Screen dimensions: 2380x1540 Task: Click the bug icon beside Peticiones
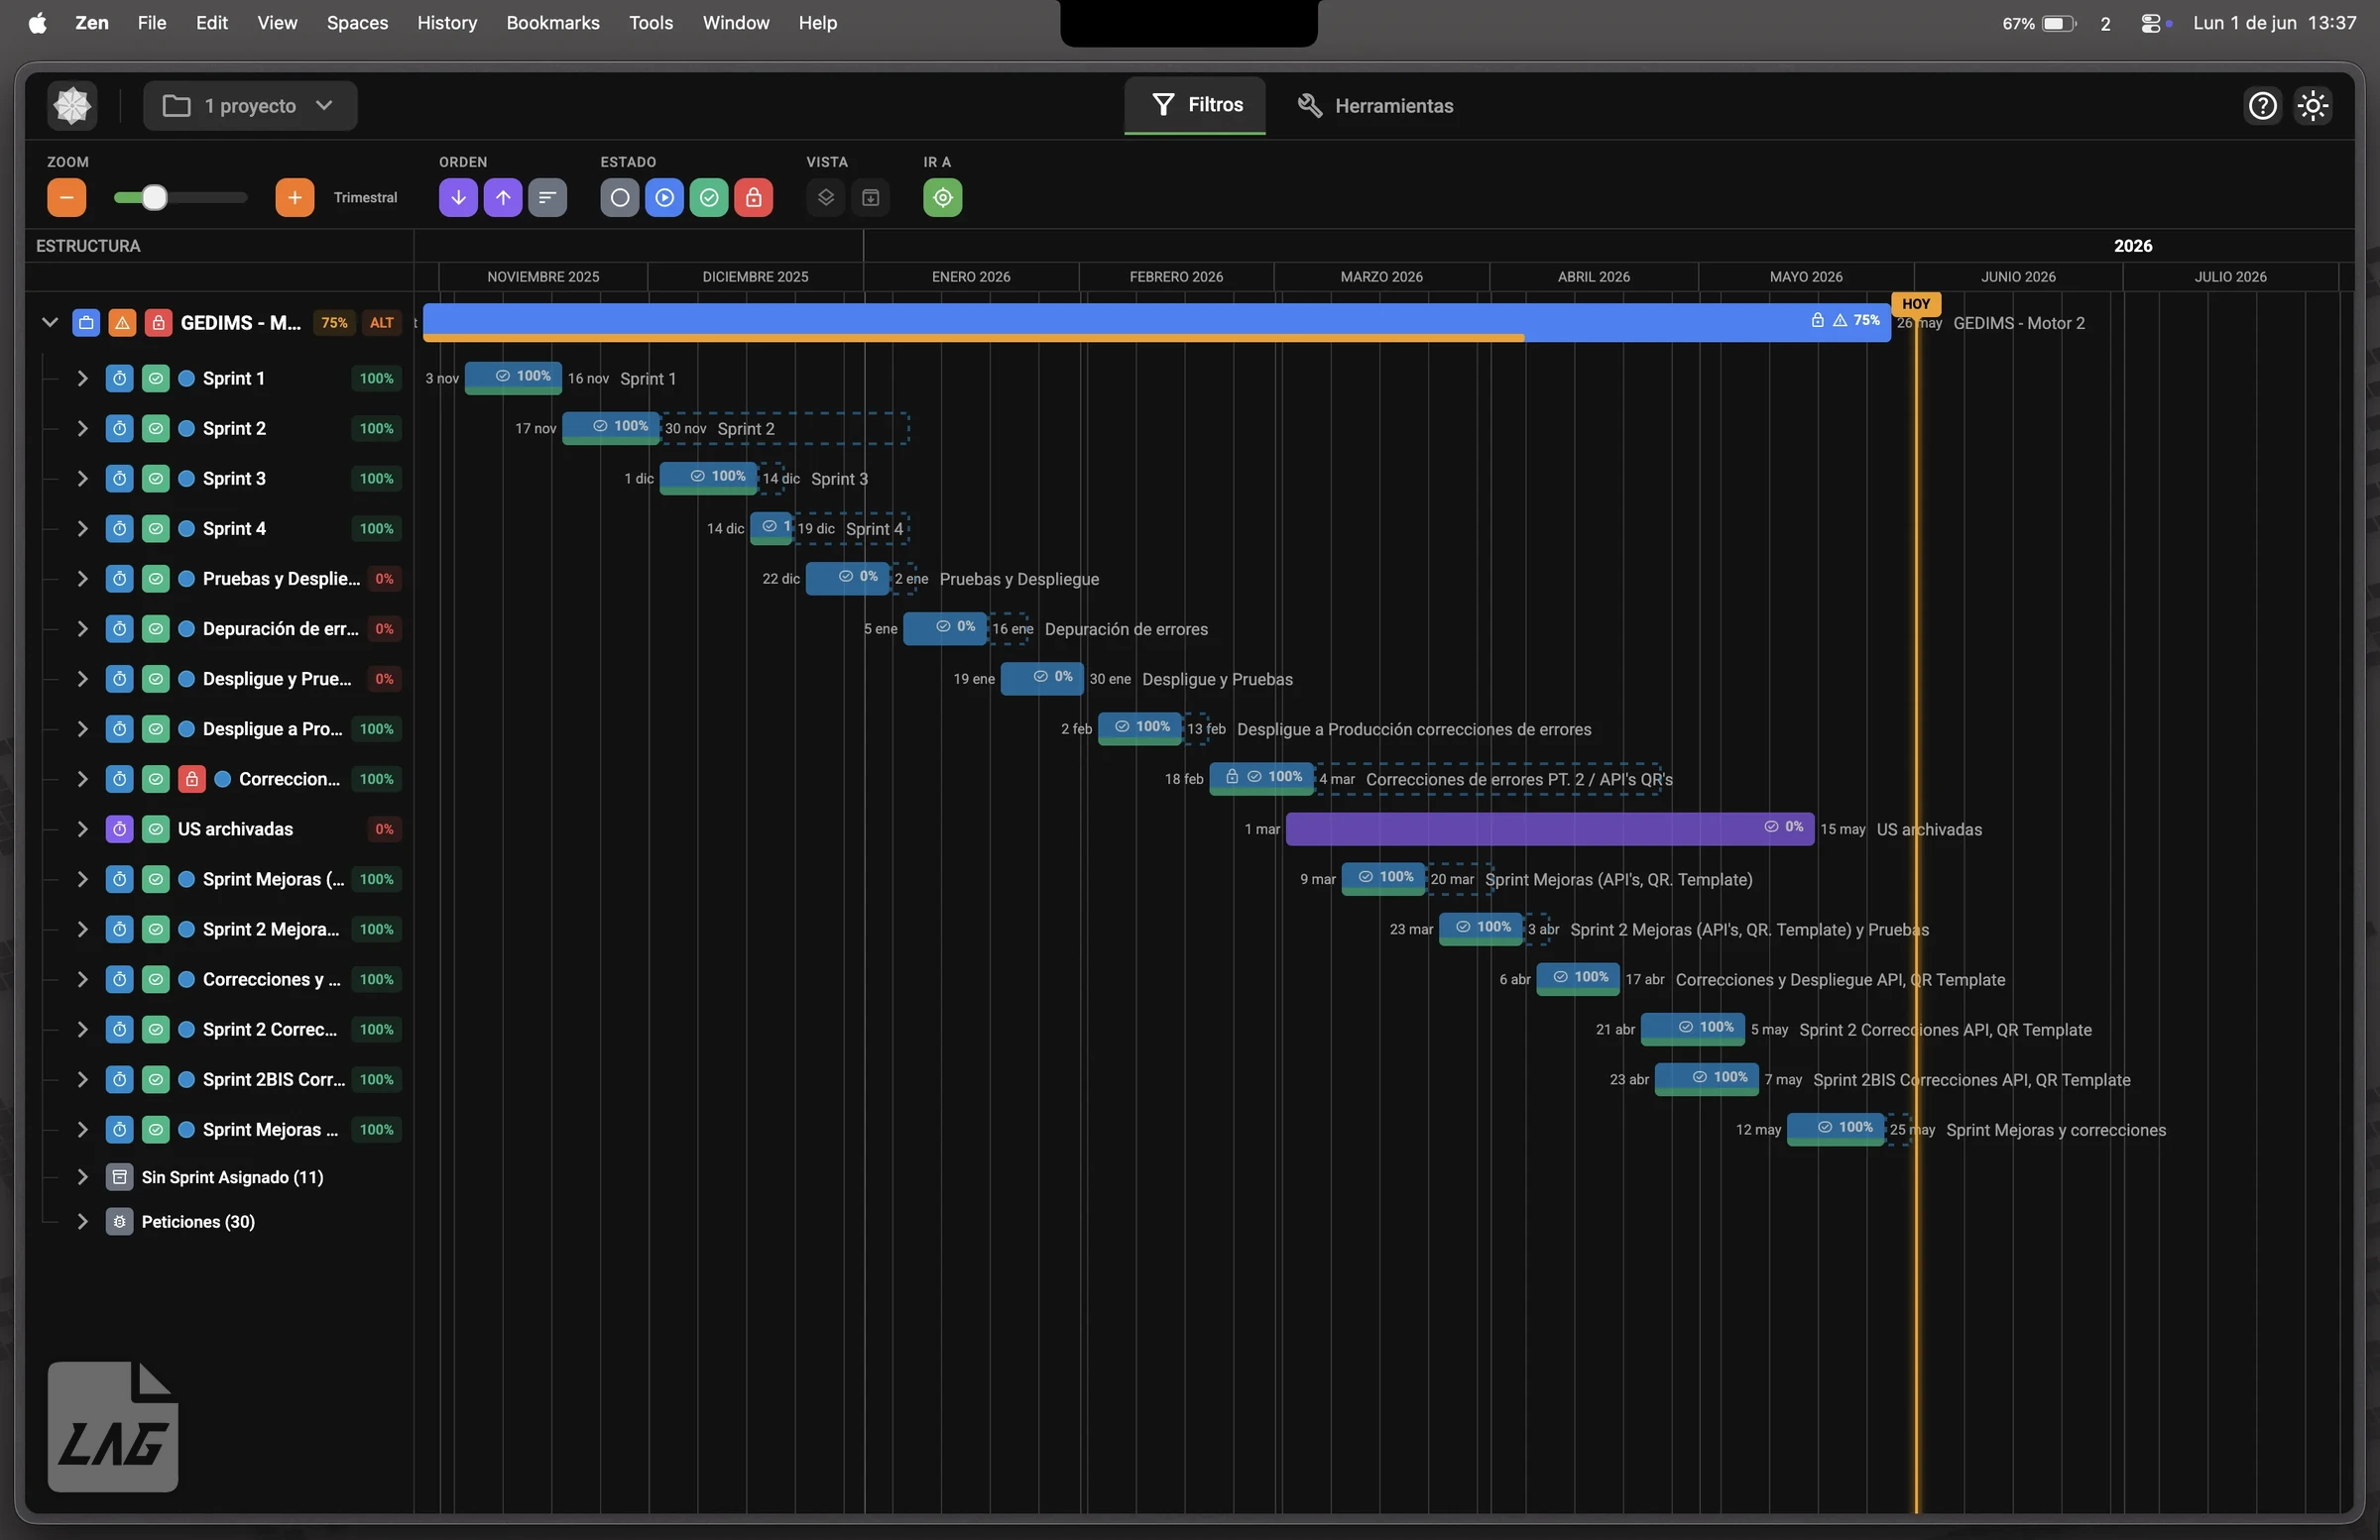[119, 1222]
